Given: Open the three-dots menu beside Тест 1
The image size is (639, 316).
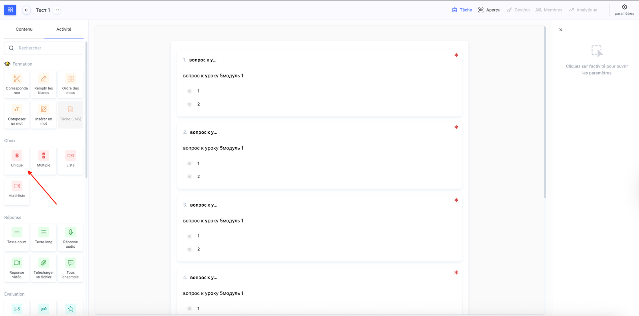Looking at the screenshot, I should click(57, 10).
